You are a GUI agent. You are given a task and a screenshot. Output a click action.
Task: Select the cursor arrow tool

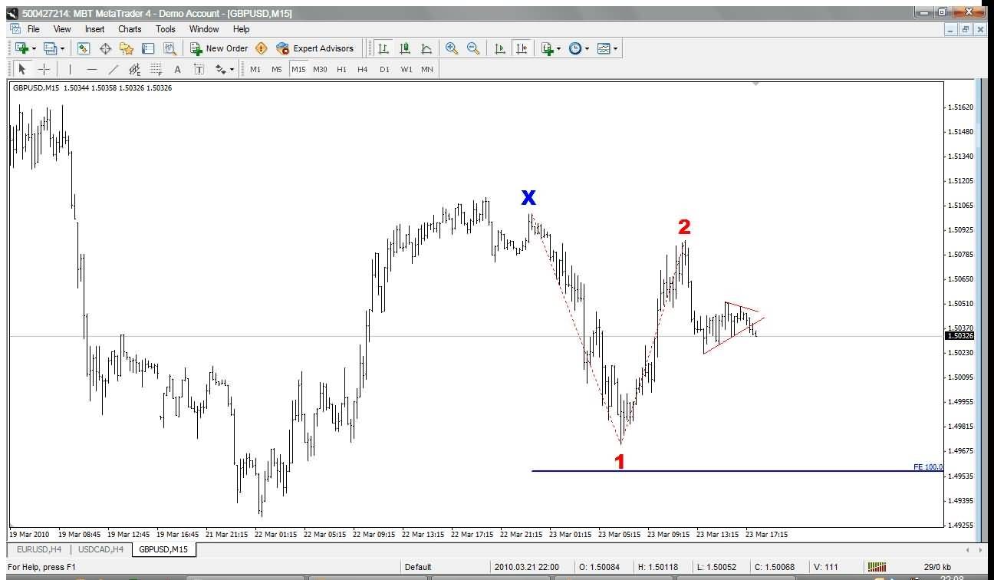pos(21,69)
